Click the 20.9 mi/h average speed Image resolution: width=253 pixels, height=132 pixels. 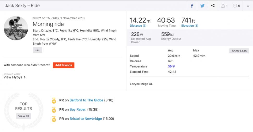point(174,56)
